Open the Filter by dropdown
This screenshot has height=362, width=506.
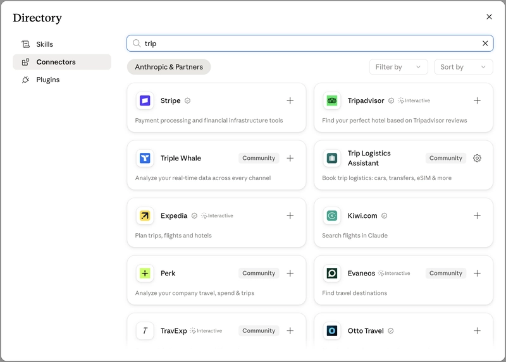tap(398, 67)
